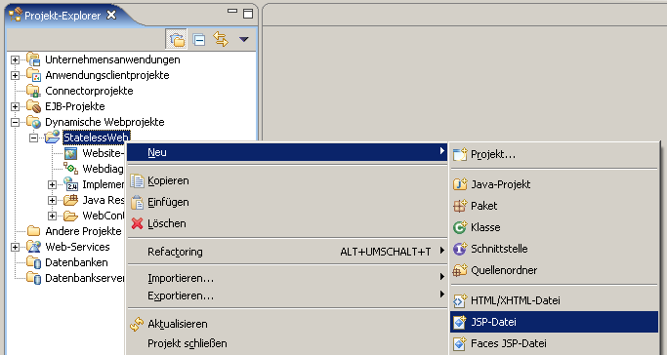Click the Kopieren documents icon
667x355 pixels.
[x=137, y=180]
